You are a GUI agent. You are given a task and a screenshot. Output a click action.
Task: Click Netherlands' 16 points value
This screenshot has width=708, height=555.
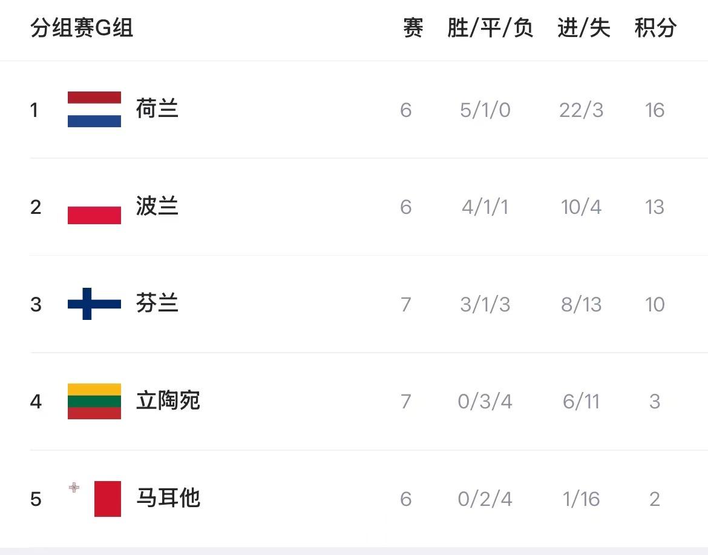655,110
